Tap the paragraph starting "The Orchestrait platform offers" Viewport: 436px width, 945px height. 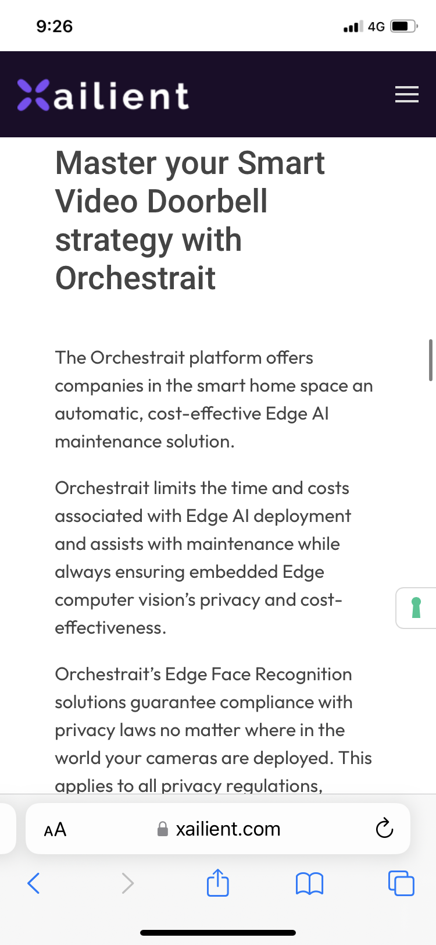[x=214, y=399]
